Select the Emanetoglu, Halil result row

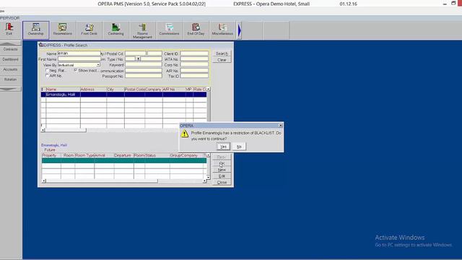pyautogui.click(x=123, y=95)
